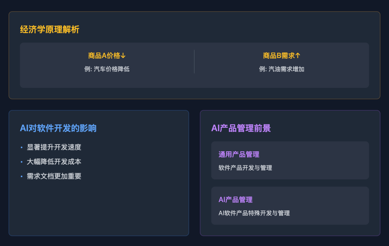The height and width of the screenshot is (246, 389).
Task: Click the vertical divider between 商品A and 商品B
Action: click(x=194, y=62)
